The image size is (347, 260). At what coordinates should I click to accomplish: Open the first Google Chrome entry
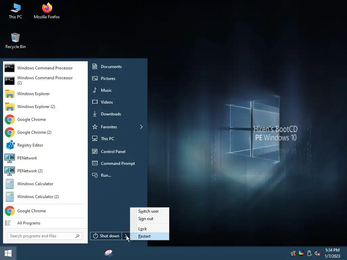[45, 120]
